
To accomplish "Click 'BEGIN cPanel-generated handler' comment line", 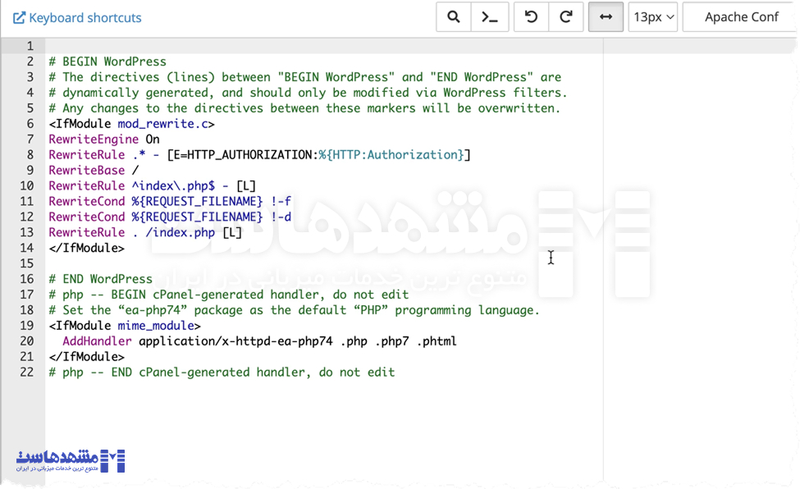I will [x=229, y=295].
